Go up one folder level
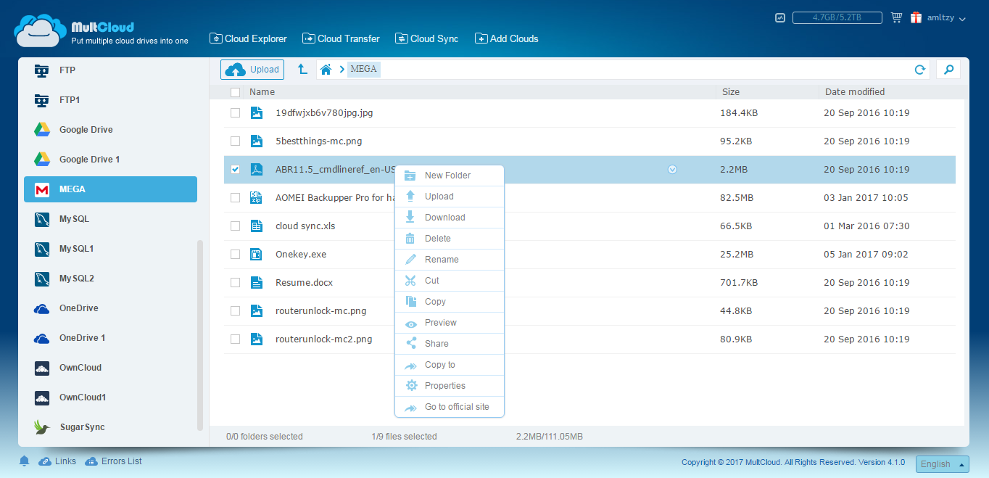This screenshot has height=478, width=989. pos(302,69)
